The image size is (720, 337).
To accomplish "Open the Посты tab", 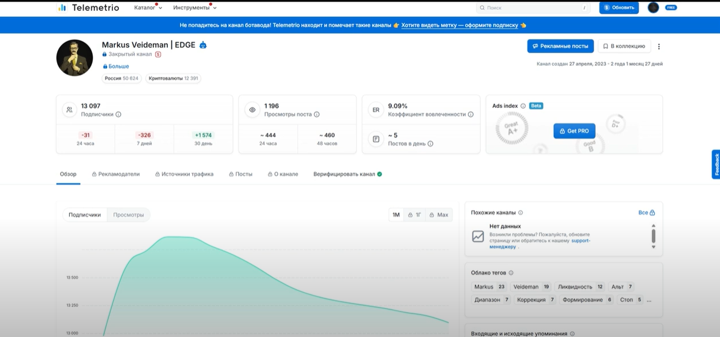I will [241, 174].
